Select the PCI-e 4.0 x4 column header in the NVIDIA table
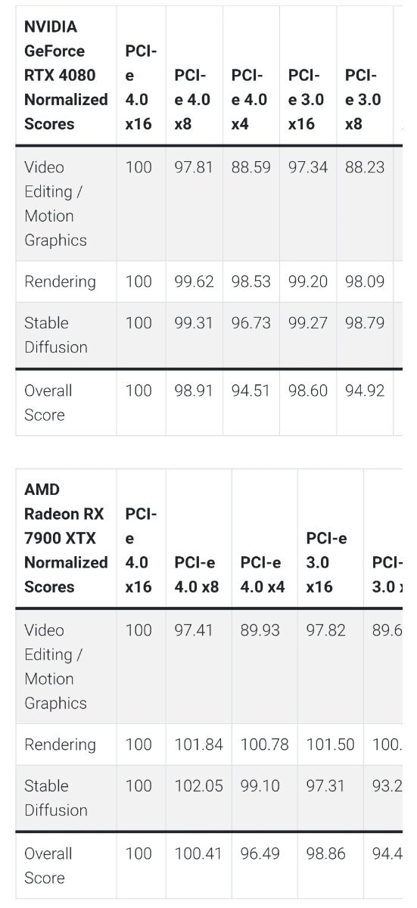 249,99
